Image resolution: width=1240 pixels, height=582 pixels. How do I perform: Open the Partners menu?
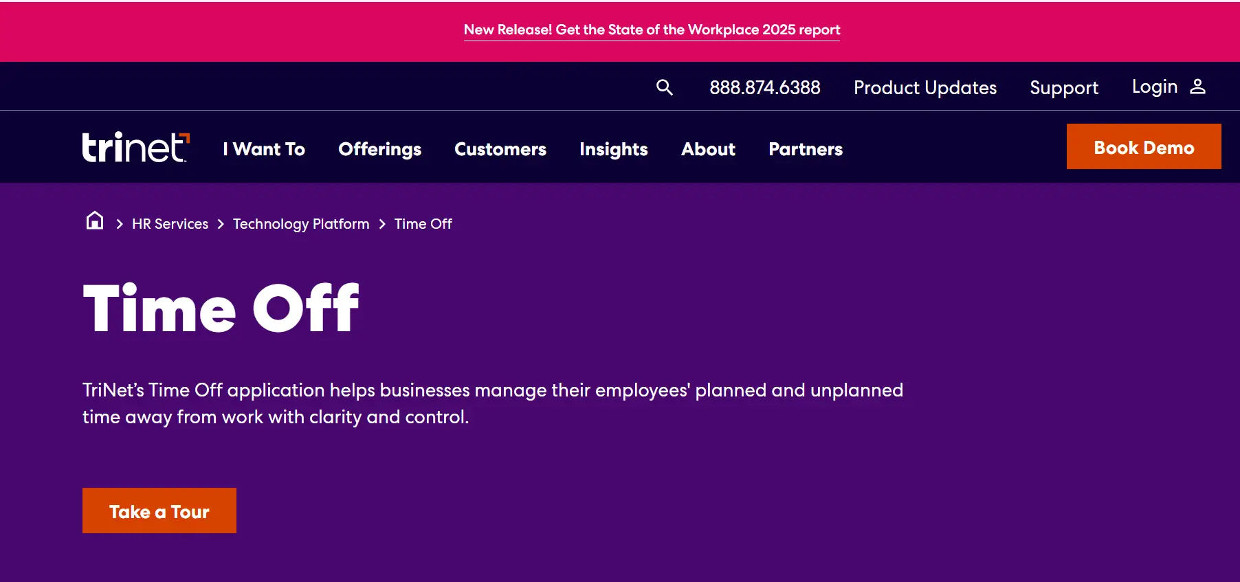(x=805, y=149)
